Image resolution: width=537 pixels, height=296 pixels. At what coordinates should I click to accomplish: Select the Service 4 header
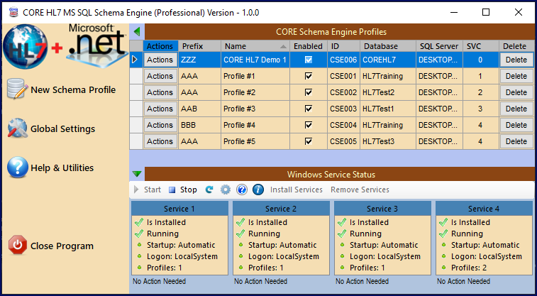click(x=484, y=209)
